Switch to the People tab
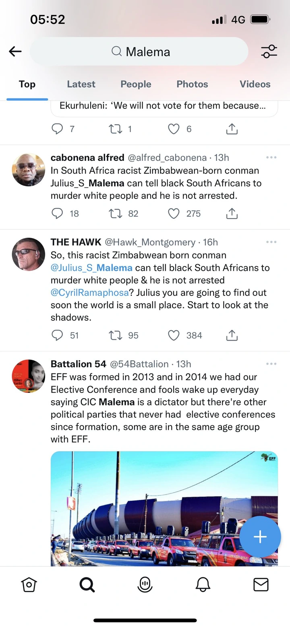Image resolution: width=290 pixels, height=628 pixels. coord(136,84)
